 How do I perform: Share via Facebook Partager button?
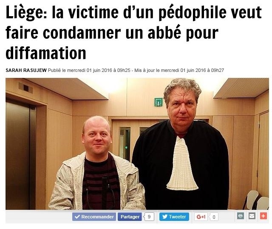pyautogui.click(x=130, y=217)
